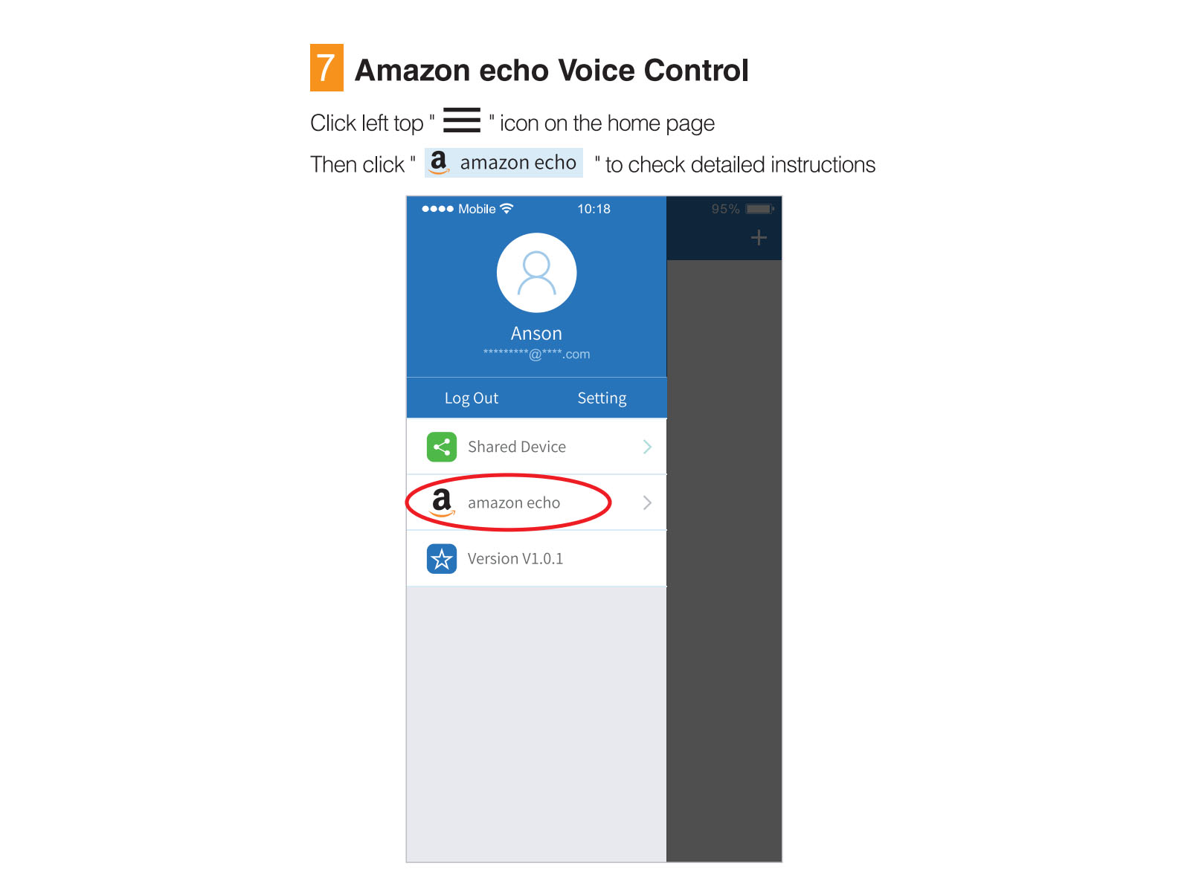
Task: Select the amazon echo menu entry
Action: [536, 502]
